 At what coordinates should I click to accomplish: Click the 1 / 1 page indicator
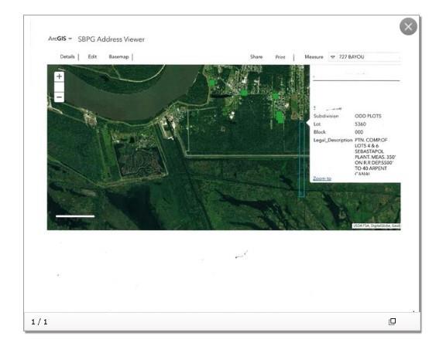tap(39, 322)
